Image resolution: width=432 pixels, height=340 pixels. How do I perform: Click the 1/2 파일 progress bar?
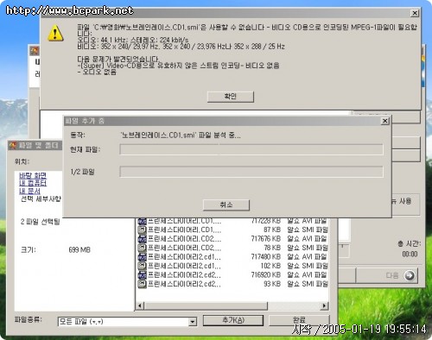tap(251, 172)
